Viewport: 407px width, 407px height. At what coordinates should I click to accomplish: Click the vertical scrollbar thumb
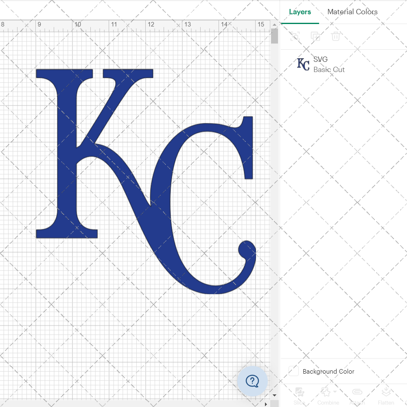(274, 36)
